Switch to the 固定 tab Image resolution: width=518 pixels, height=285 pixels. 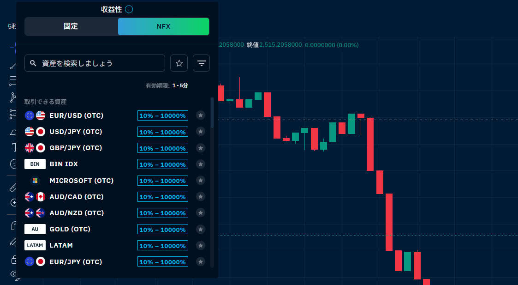[x=71, y=26]
